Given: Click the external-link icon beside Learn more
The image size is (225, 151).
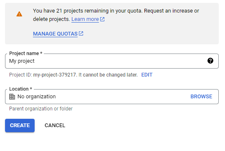Looking at the screenshot, I should [102, 19].
